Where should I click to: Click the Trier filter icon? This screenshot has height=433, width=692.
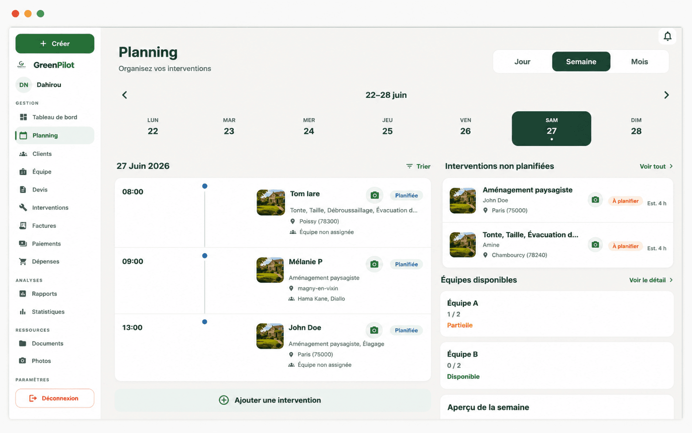pos(409,166)
